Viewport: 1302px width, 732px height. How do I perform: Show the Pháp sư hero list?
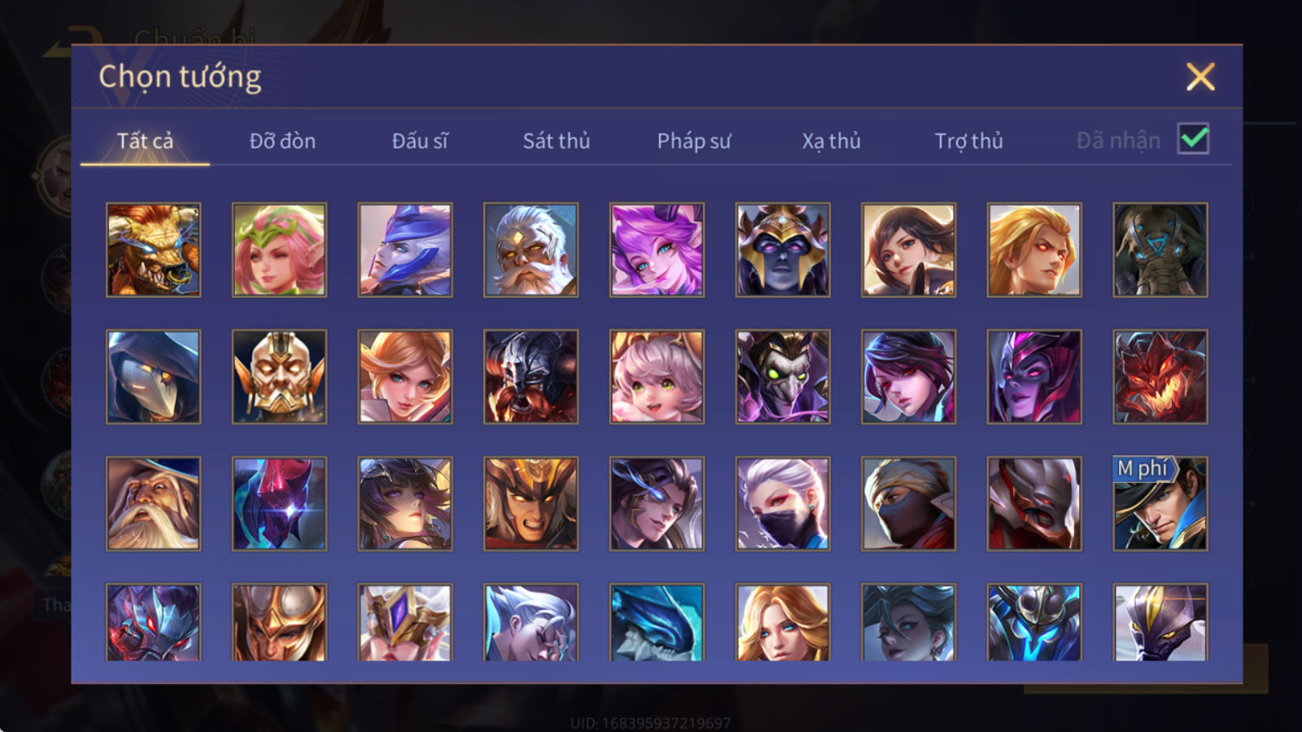click(694, 141)
